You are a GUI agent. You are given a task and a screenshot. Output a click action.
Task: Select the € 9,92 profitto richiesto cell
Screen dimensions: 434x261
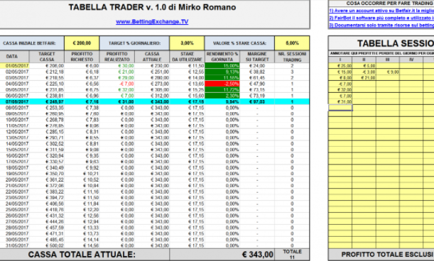coord(82,167)
